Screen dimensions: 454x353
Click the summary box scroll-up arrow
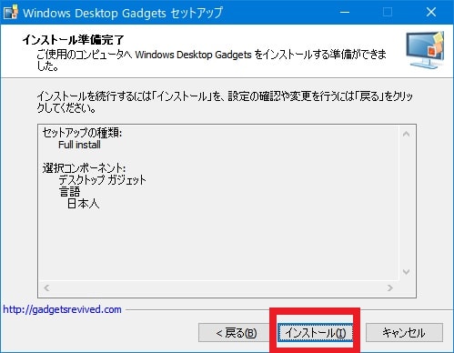tap(407, 134)
